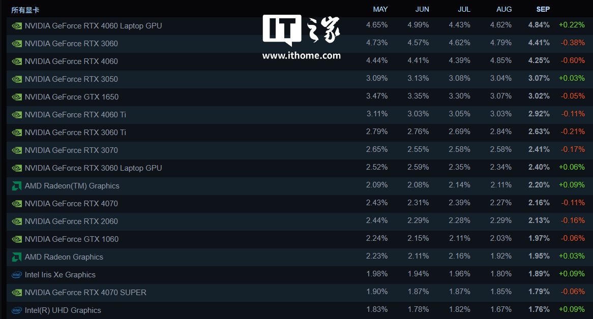Click the AMD icon next to AMD Radeon Graphics

click(17, 257)
